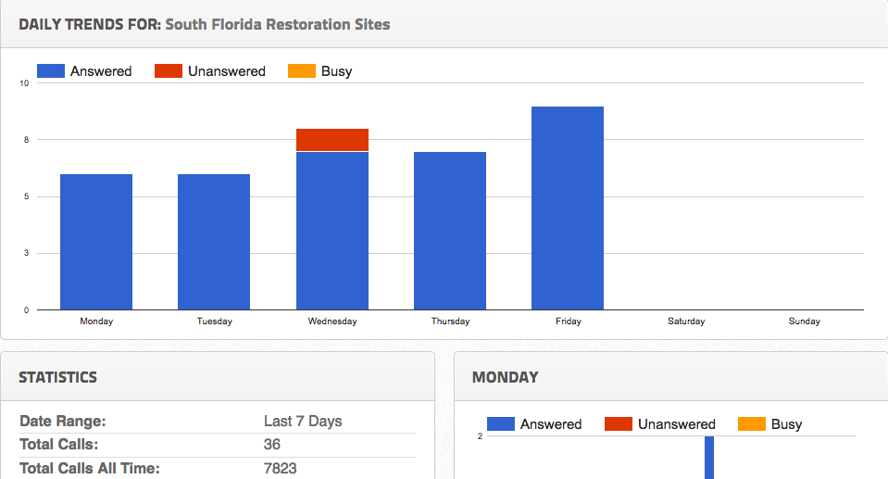The width and height of the screenshot is (888, 479).
Task: Click the Tuesday answered calls bar
Action: pyautogui.click(x=214, y=242)
